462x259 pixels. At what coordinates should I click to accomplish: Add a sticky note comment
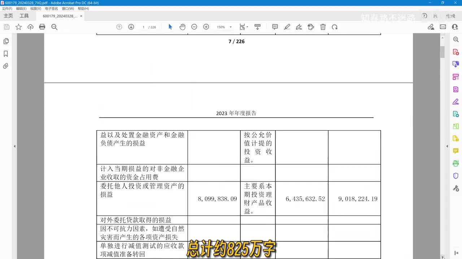[275, 27]
